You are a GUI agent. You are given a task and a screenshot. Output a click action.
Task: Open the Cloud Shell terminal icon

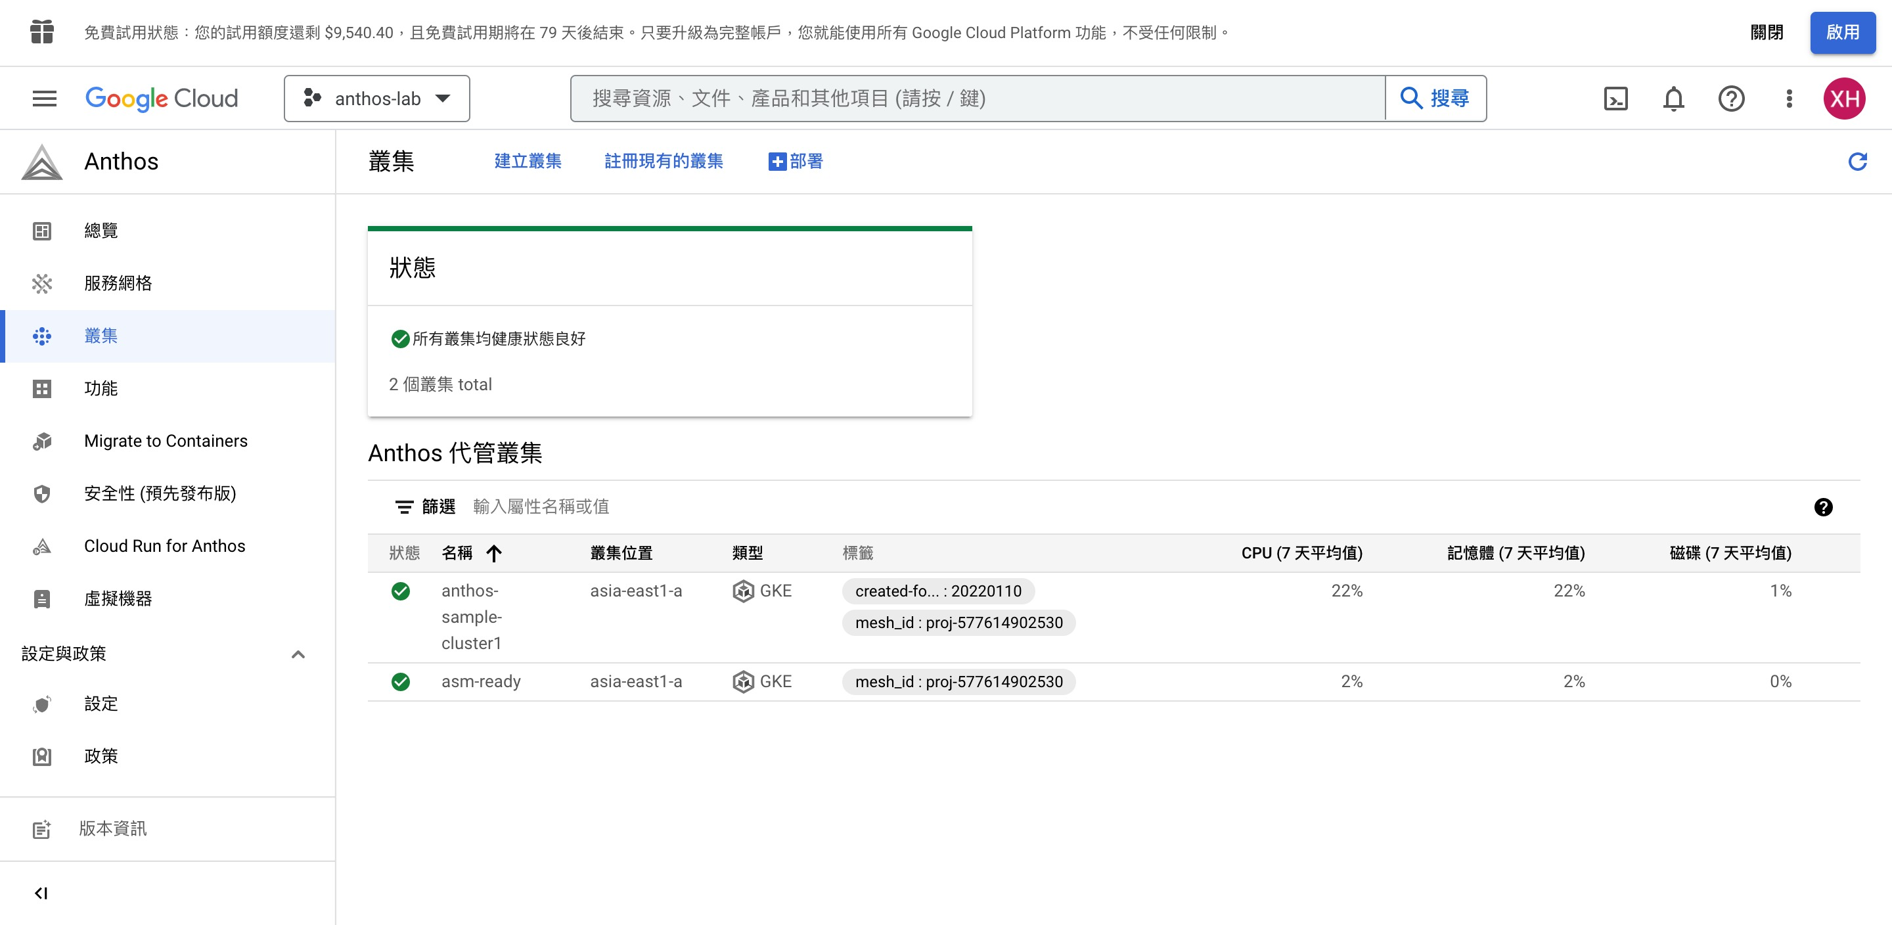[x=1615, y=99]
